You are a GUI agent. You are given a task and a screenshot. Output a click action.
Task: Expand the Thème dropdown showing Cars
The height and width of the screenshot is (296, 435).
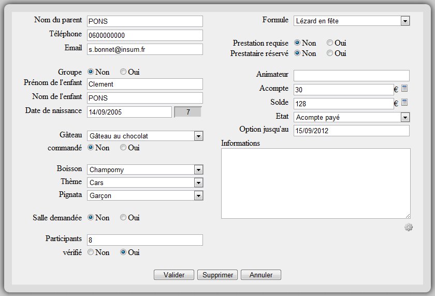[x=198, y=182]
